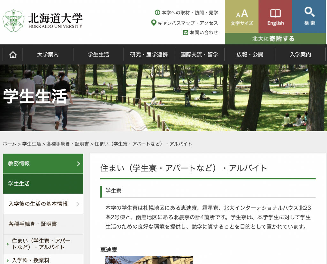This screenshot has height=264, width=327.
Task: Click the campus park banner image
Action: click(163, 98)
